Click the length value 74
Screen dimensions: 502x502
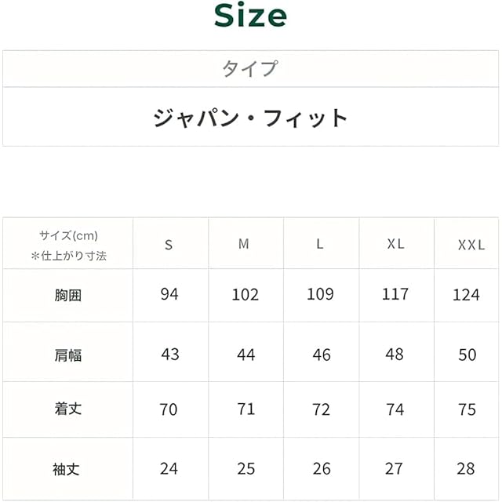(395, 409)
